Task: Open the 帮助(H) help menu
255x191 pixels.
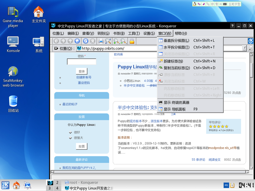Action: click(181, 33)
